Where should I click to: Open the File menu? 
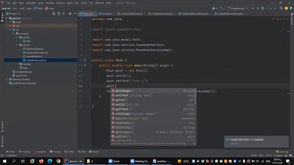coord(8,3)
